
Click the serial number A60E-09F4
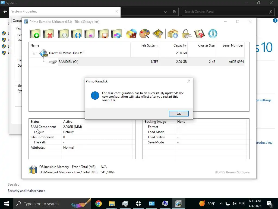tap(236, 62)
